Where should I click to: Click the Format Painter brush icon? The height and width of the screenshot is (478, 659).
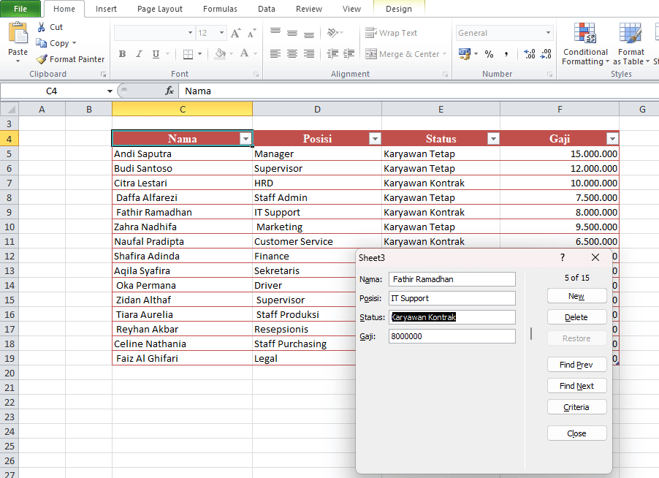pyautogui.click(x=42, y=59)
